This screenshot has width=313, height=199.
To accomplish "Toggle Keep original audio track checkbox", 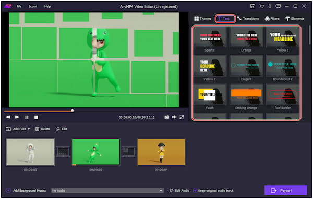I will [195, 191].
